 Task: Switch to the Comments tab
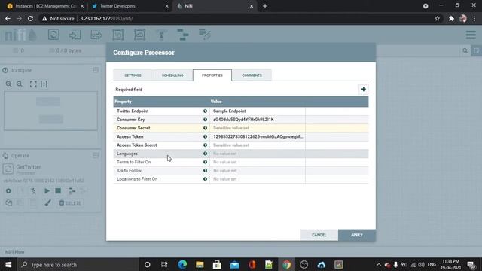tap(252, 75)
